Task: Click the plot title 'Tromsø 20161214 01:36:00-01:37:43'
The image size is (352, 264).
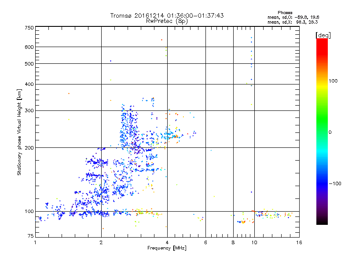Action: tap(167, 15)
